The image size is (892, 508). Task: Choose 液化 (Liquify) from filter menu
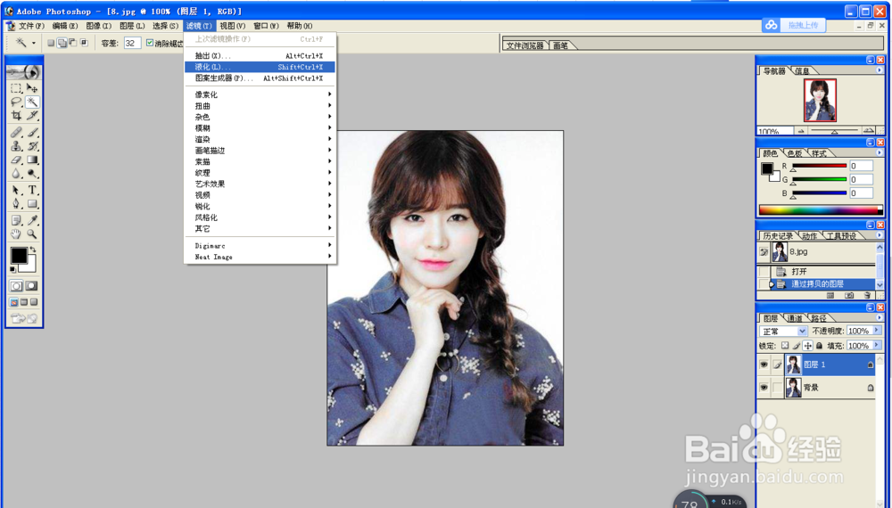pyautogui.click(x=260, y=67)
